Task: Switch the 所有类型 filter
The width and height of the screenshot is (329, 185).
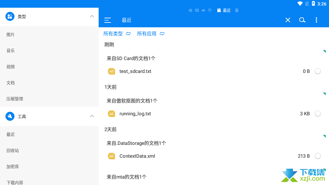Action: (x=117, y=34)
